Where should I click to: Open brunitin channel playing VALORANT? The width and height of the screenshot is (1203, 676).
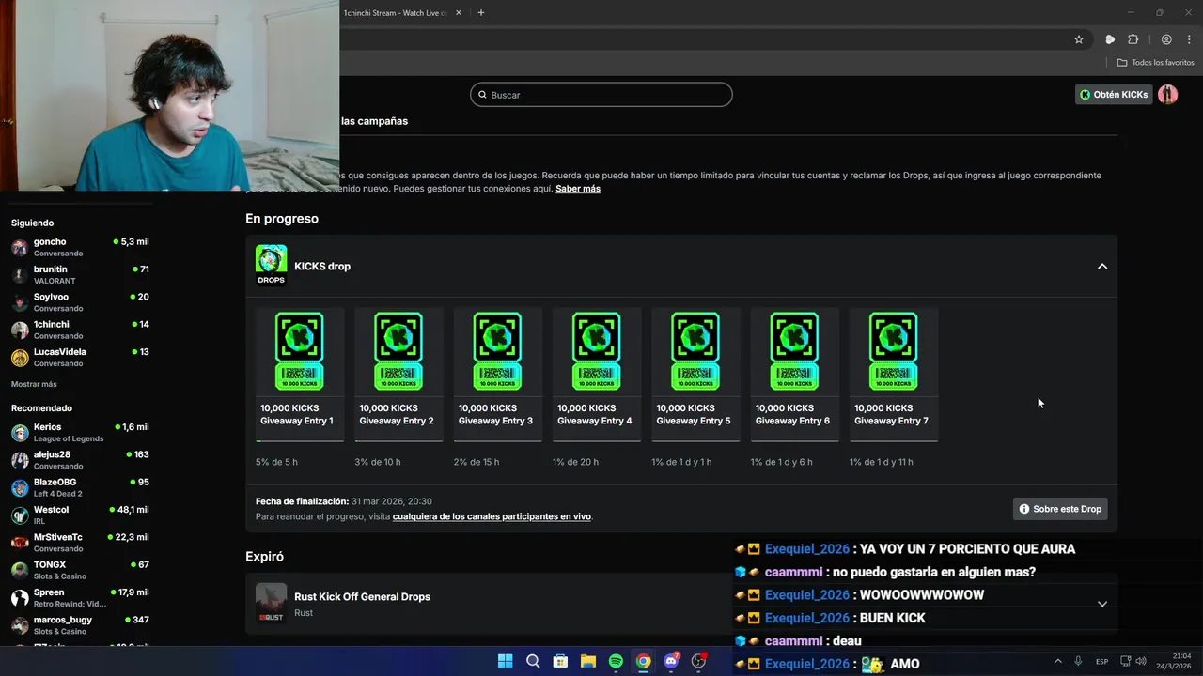coord(80,274)
